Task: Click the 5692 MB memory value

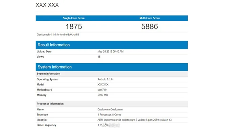Action: point(102,95)
